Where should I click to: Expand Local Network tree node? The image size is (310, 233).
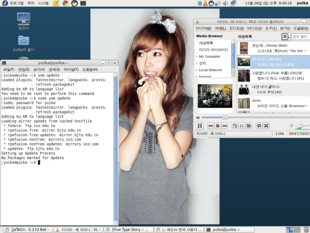coord(197,70)
